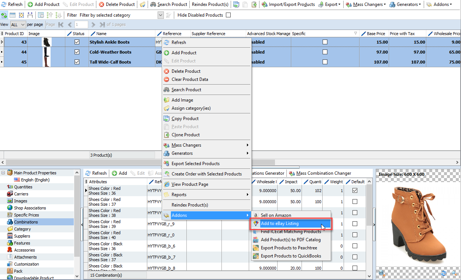Click the Import/Export Products toolbar icon
Image resolution: width=461 pixels, height=280 pixels.
click(265, 4)
